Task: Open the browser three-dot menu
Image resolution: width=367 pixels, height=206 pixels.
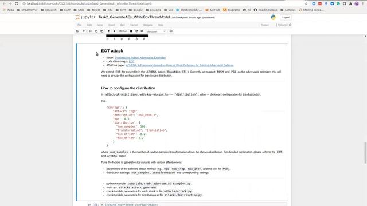Action: (363, 4)
